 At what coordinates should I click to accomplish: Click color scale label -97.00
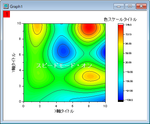click(129, 91)
